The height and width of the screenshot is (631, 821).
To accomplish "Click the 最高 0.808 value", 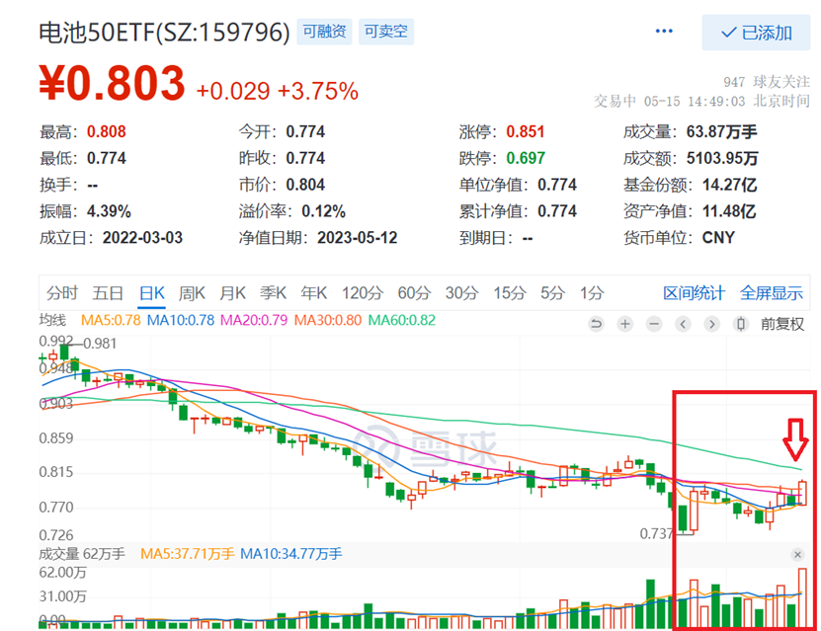I will (107, 131).
